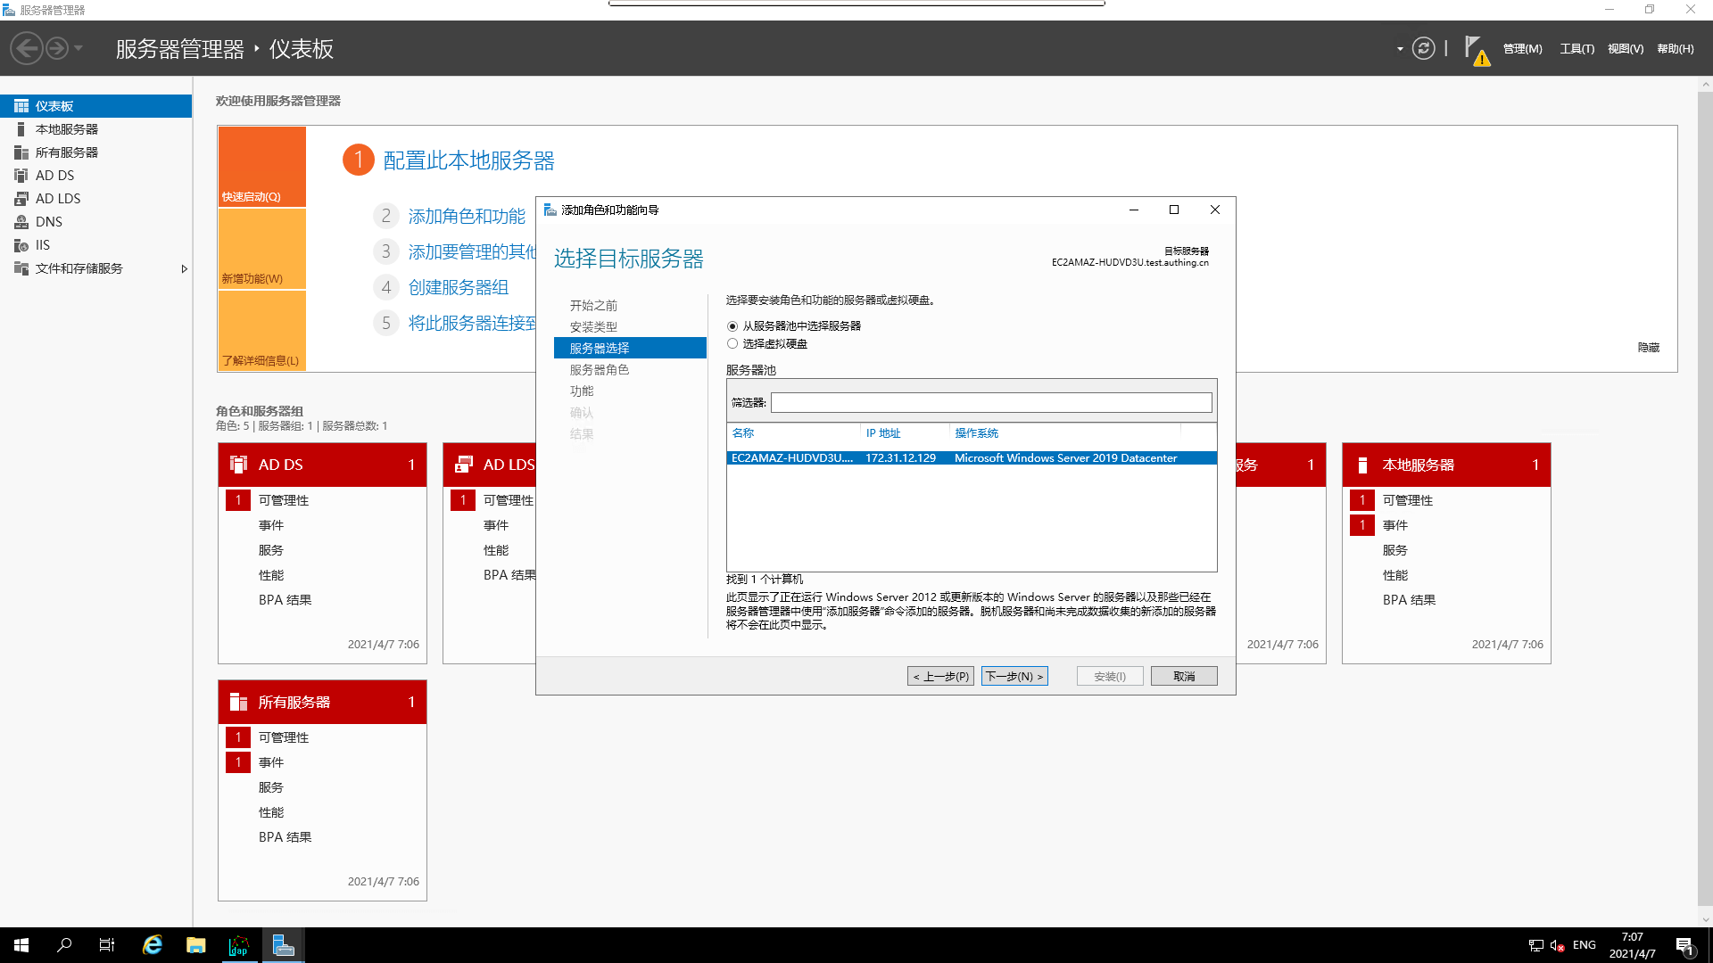Click the back navigation arrow
Image resolution: width=1713 pixels, height=963 pixels.
(x=27, y=48)
